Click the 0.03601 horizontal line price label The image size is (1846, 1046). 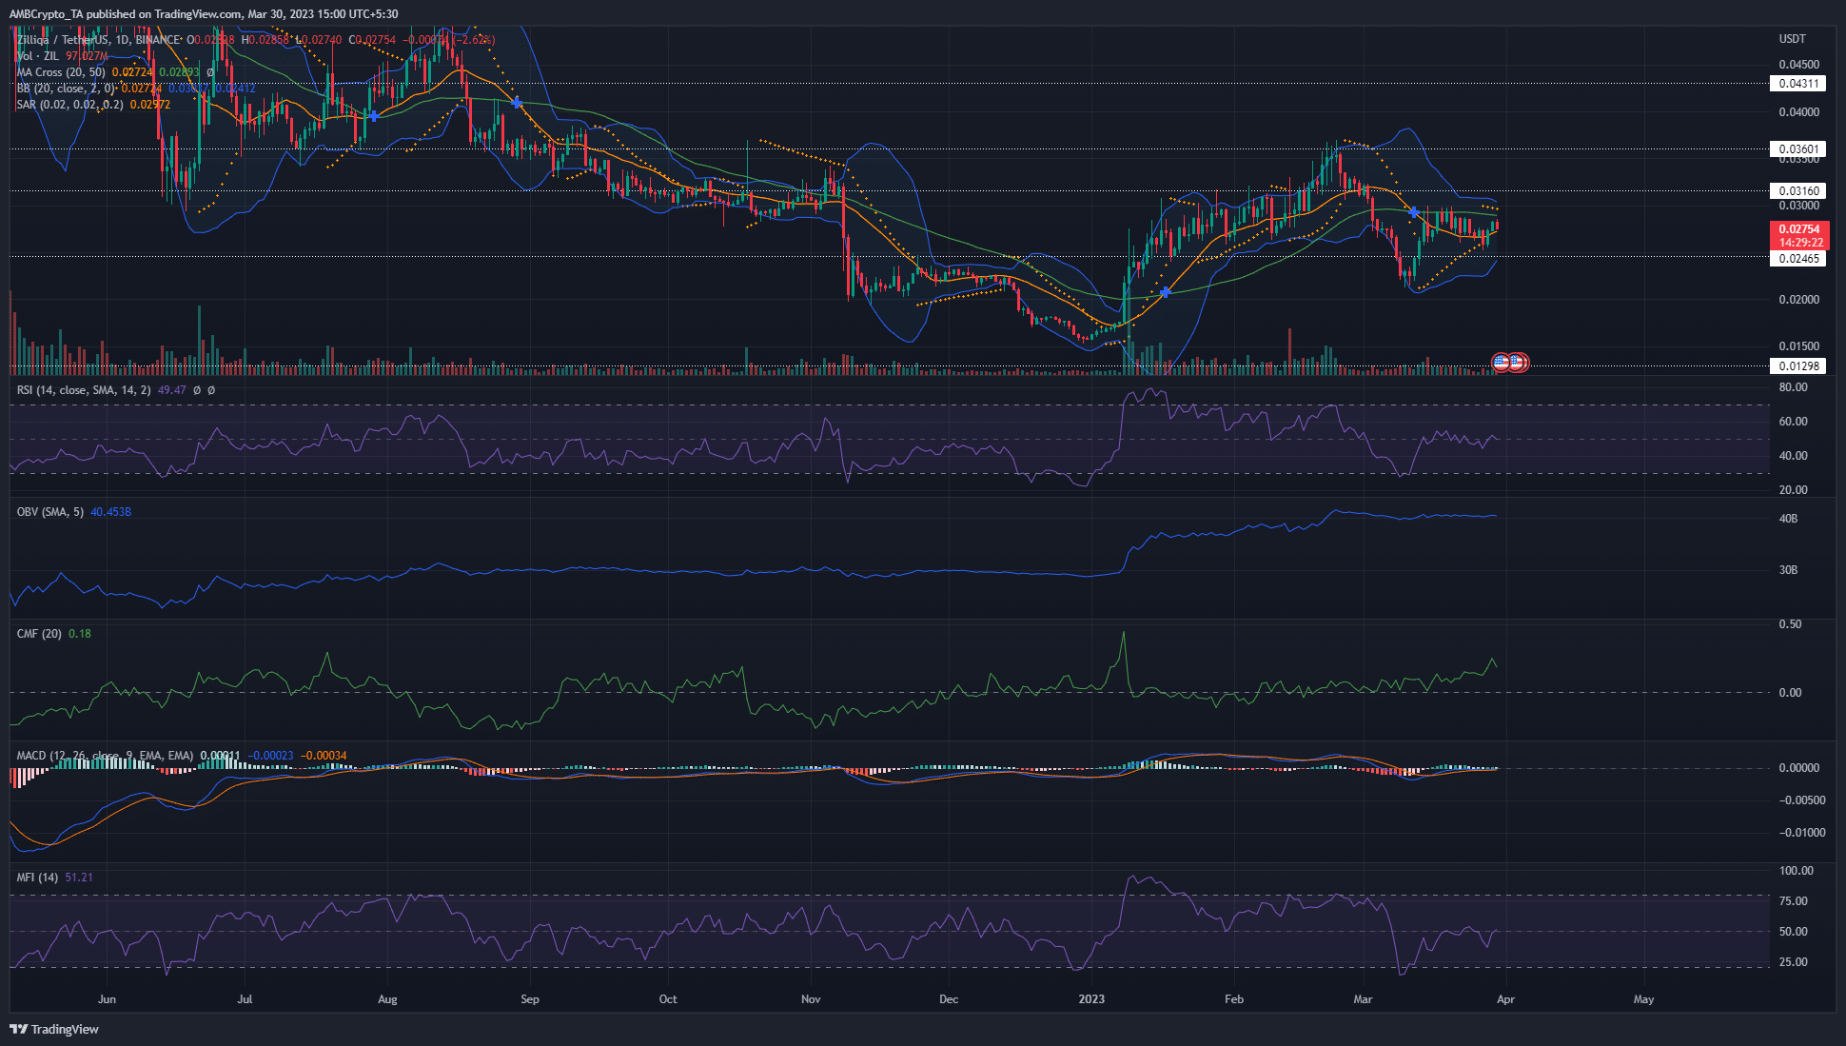(x=1797, y=149)
